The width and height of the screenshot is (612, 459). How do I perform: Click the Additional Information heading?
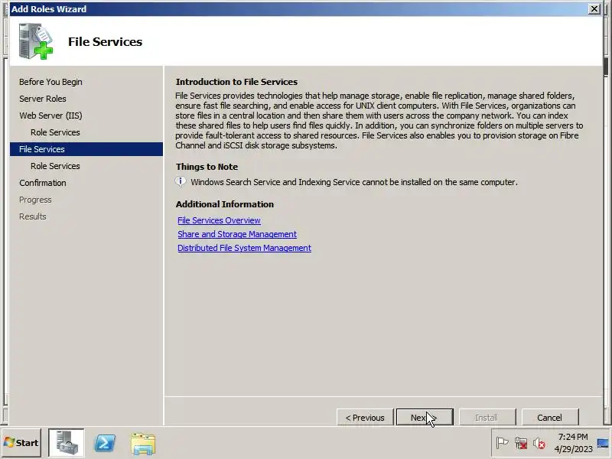(224, 203)
